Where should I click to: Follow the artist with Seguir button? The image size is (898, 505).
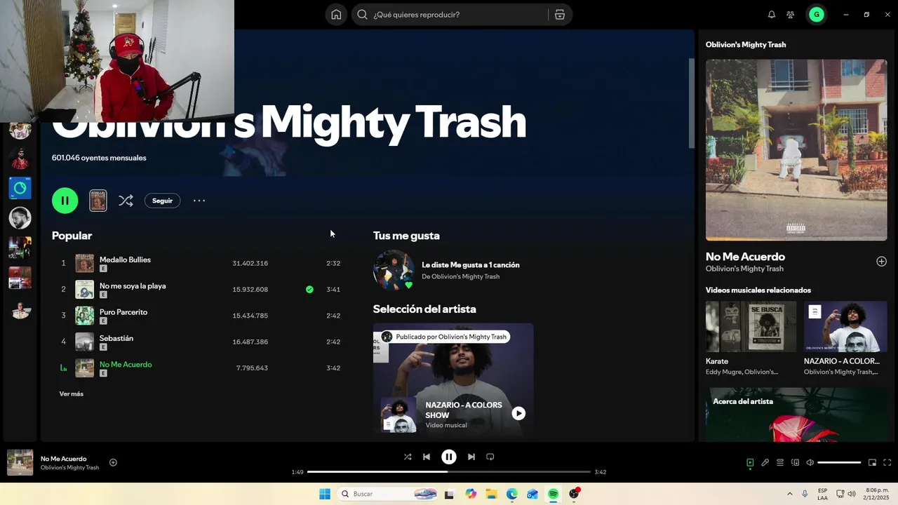[162, 201]
